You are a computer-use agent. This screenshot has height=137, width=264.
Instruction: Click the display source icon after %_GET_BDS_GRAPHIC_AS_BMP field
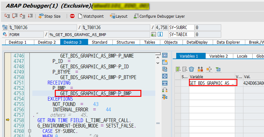153,34
